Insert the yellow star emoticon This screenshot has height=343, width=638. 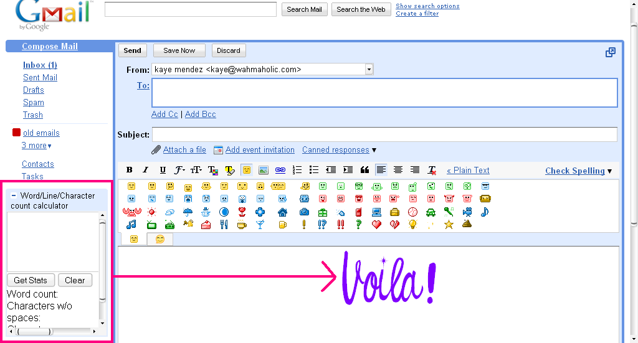point(449,225)
